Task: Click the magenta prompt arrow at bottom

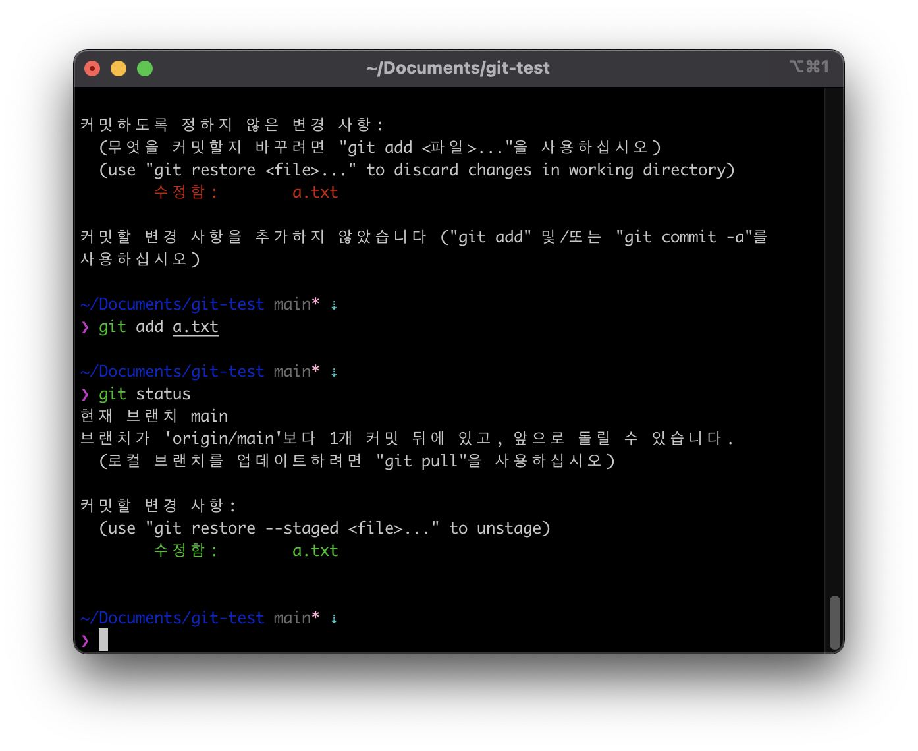Action: [86, 640]
